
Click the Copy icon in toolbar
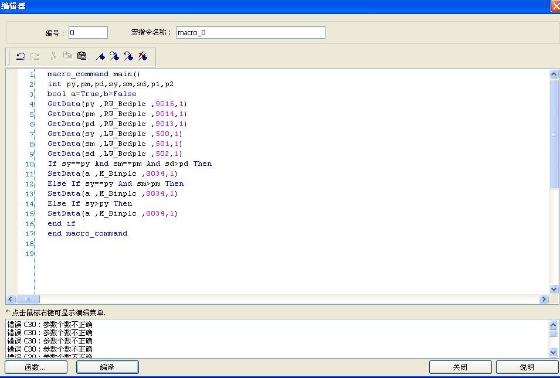(x=67, y=56)
